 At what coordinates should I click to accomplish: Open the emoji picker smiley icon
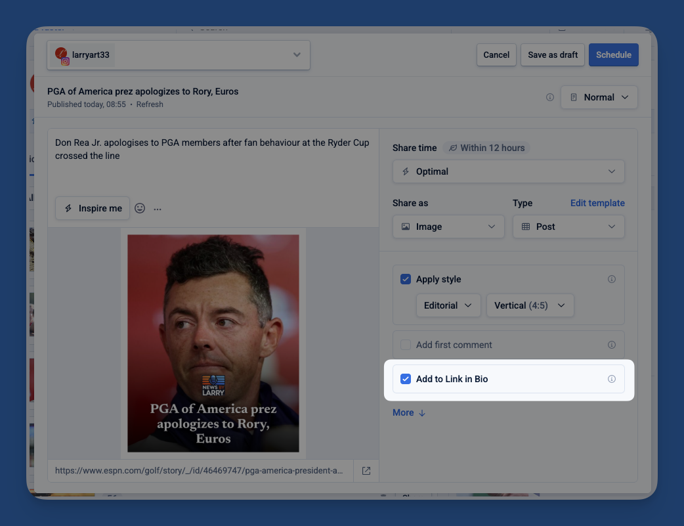pos(140,208)
